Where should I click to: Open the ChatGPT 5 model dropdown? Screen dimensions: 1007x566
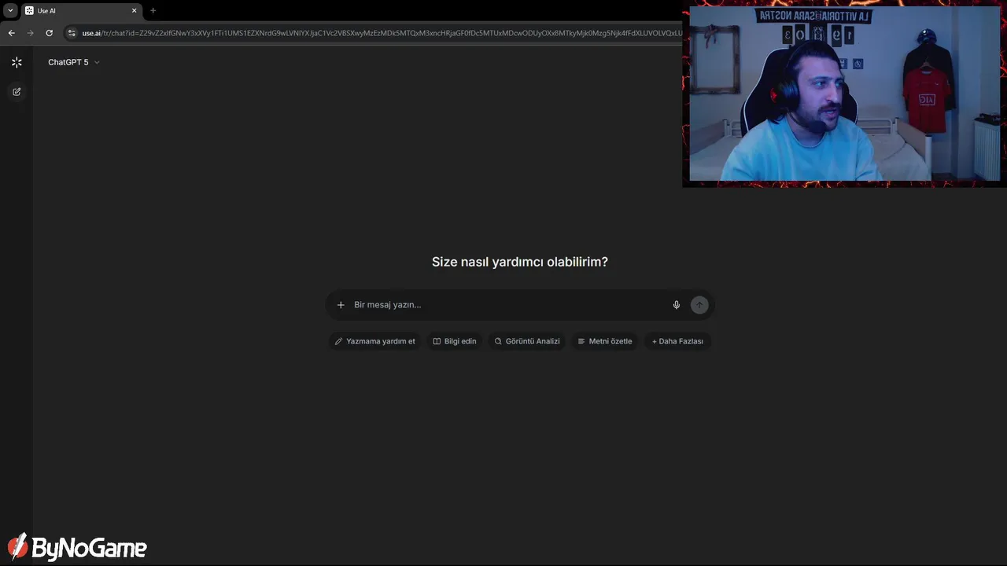(74, 62)
